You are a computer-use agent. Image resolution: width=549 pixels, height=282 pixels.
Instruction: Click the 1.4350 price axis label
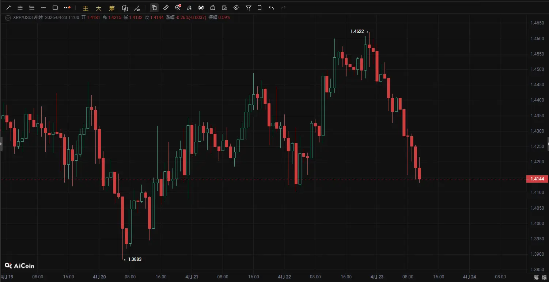pyautogui.click(x=537, y=116)
